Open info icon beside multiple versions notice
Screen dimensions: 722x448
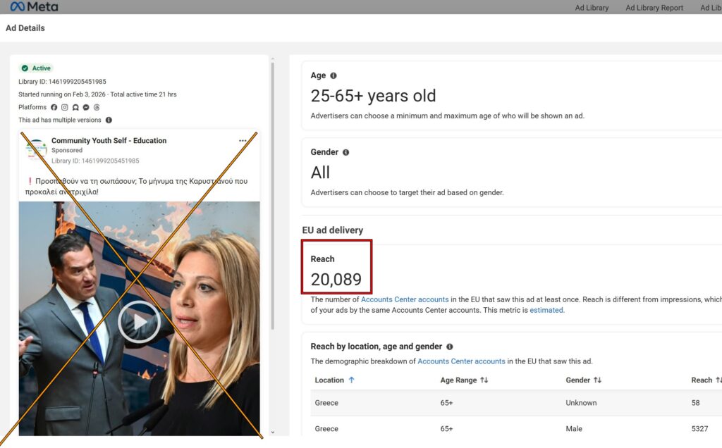(109, 120)
